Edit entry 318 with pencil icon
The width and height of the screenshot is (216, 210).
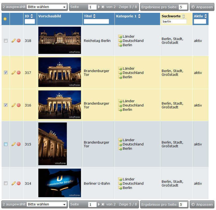[x=14, y=41]
